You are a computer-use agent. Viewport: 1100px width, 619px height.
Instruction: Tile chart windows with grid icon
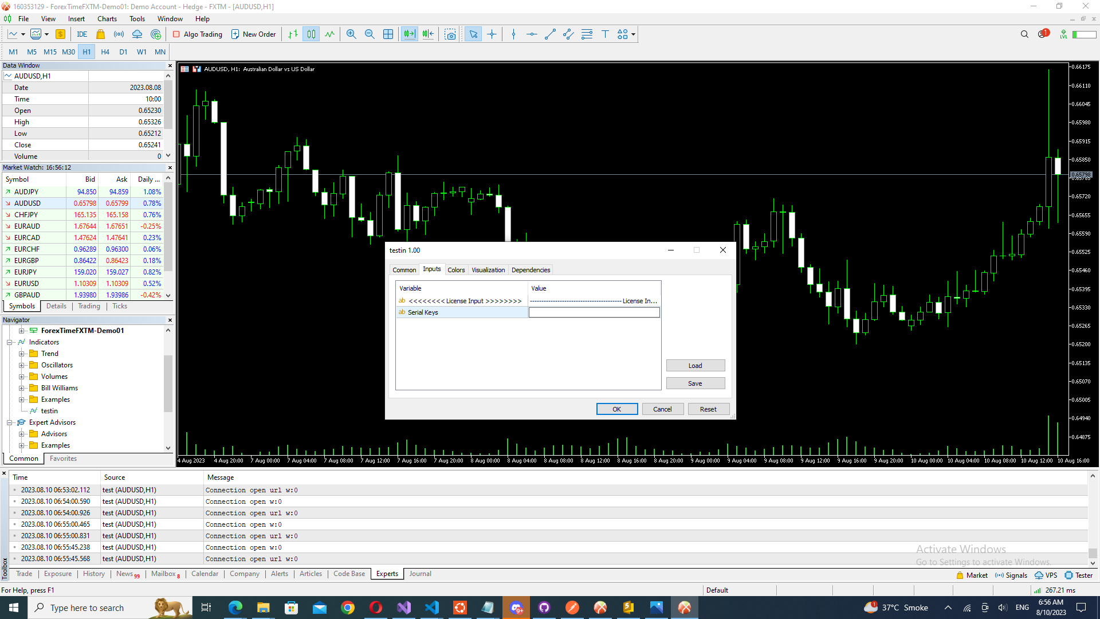point(388,34)
